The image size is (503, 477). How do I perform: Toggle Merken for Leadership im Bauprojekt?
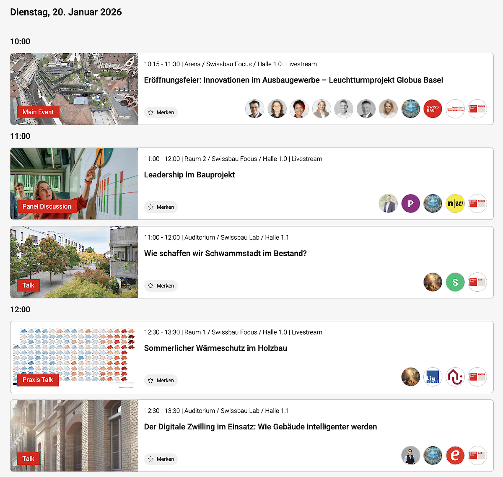click(x=161, y=207)
